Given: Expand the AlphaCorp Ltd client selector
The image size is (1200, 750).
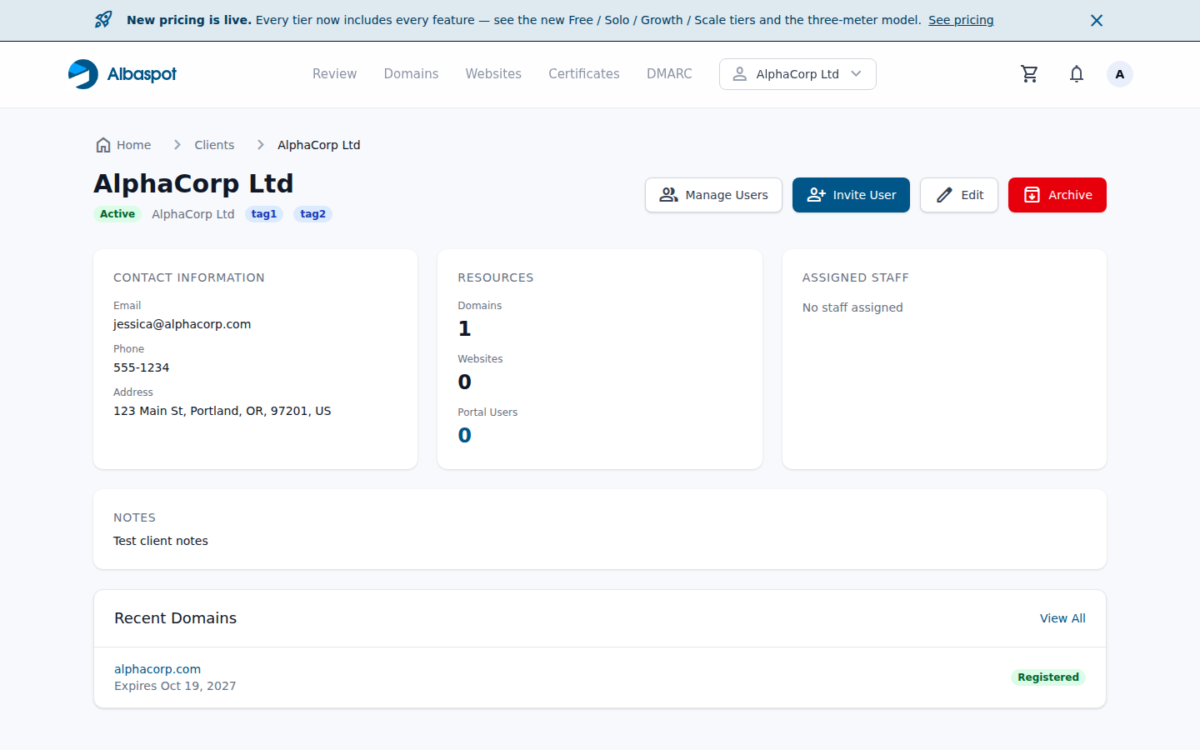Looking at the screenshot, I should pyautogui.click(x=797, y=74).
